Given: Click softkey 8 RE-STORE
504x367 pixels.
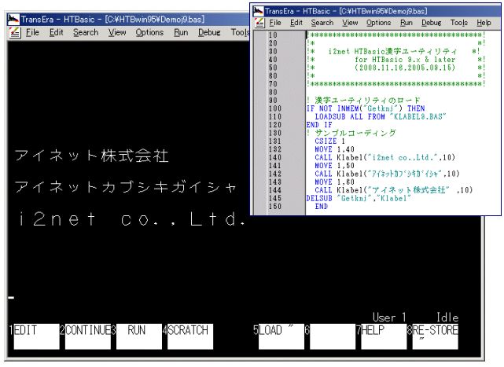Looking at the screenshot, I should (436, 336).
